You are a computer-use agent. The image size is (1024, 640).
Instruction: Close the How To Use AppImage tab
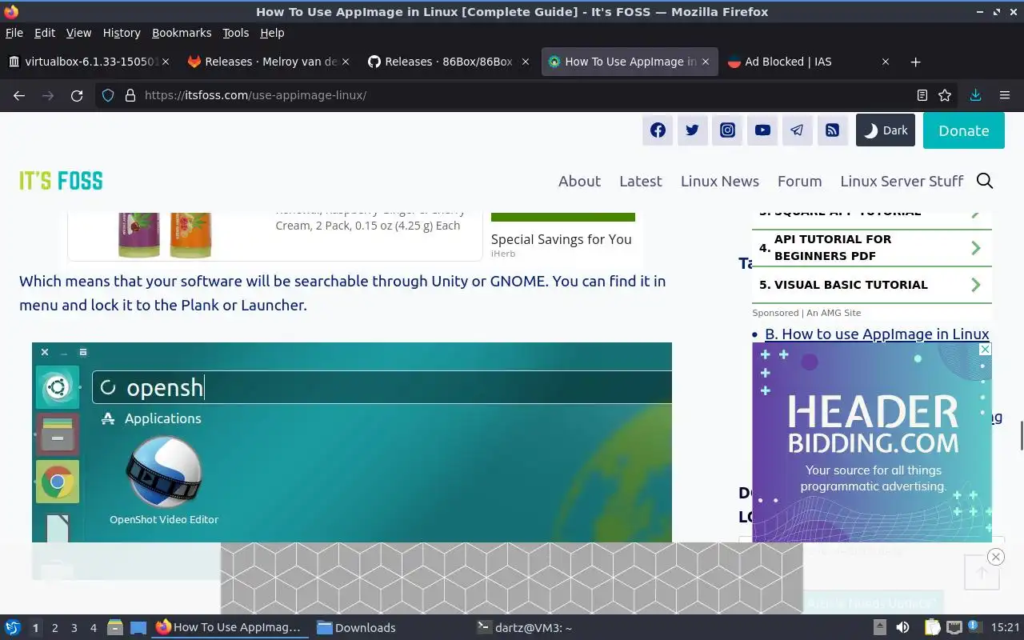(x=705, y=62)
